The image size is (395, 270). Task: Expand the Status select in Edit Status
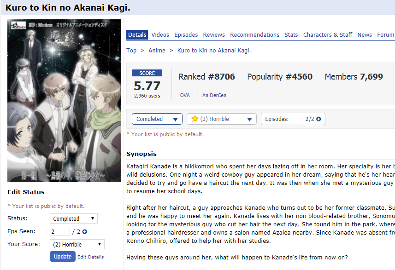(x=74, y=218)
